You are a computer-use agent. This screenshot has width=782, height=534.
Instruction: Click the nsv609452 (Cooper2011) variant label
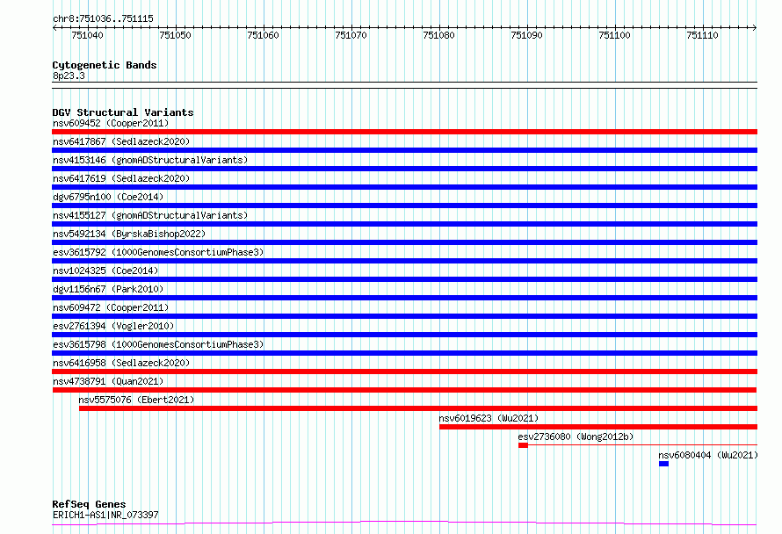(111, 123)
